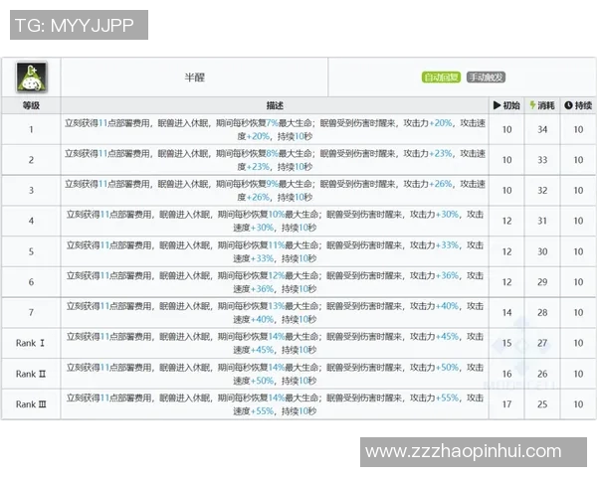Click level 7 description with +40%

click(x=275, y=312)
